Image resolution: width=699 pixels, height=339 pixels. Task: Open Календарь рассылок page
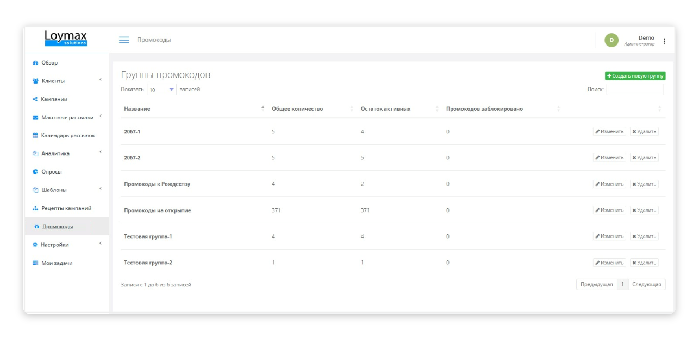point(68,136)
